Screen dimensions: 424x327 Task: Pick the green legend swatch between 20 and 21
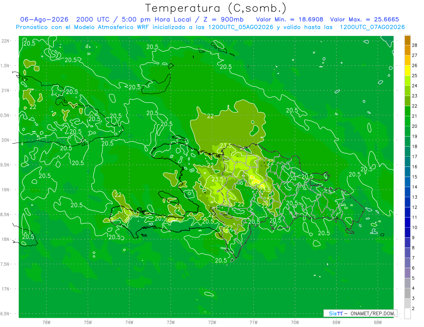click(x=407, y=121)
